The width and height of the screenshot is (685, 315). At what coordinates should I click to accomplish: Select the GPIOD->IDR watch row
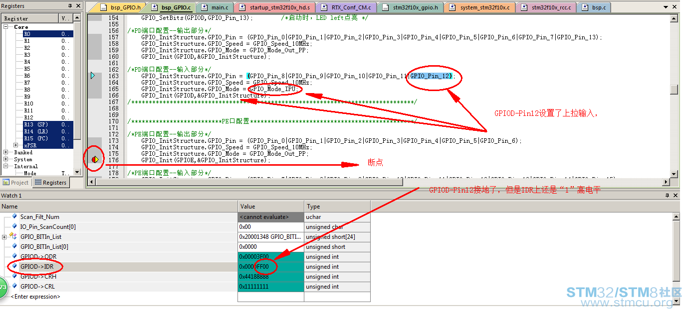pyautogui.click(x=186, y=267)
